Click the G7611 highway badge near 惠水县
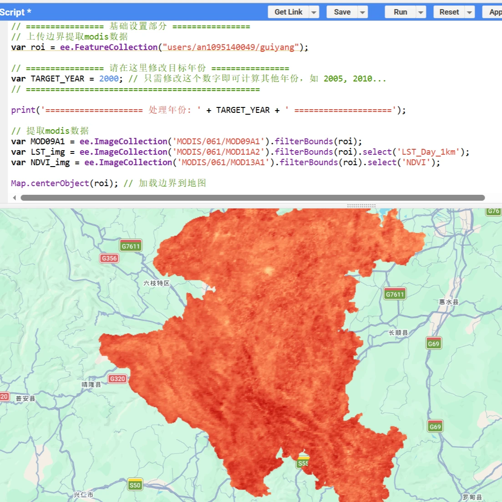This screenshot has height=502, width=502. point(395,294)
